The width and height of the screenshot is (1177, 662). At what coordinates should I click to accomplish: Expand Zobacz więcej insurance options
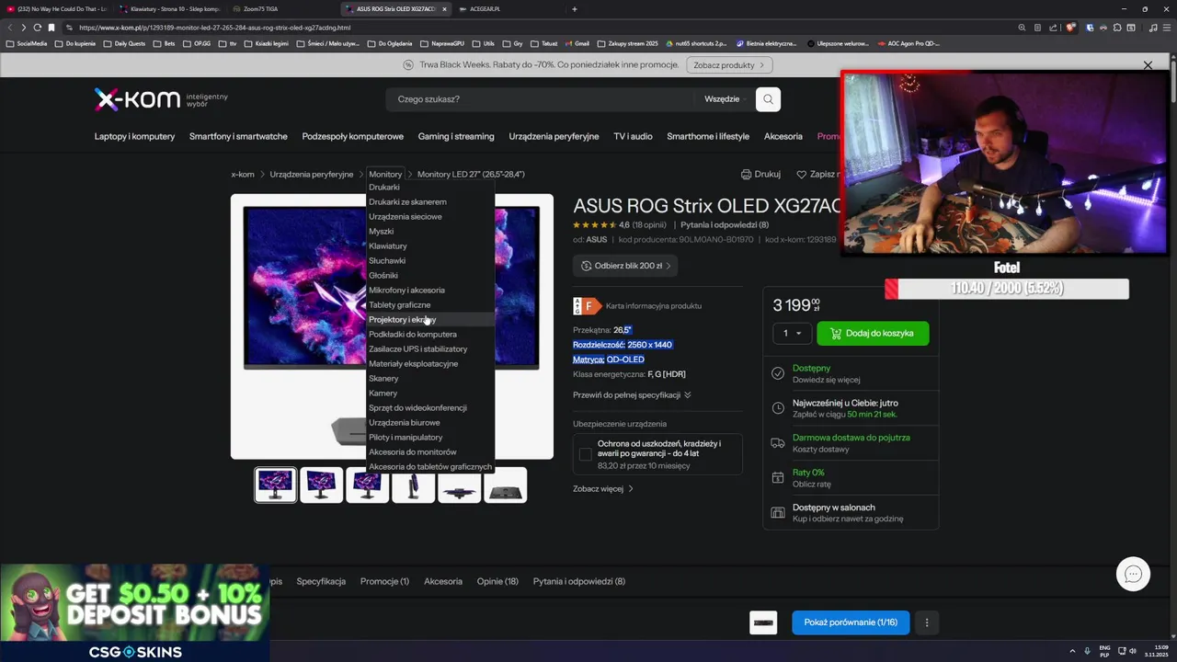click(x=603, y=489)
